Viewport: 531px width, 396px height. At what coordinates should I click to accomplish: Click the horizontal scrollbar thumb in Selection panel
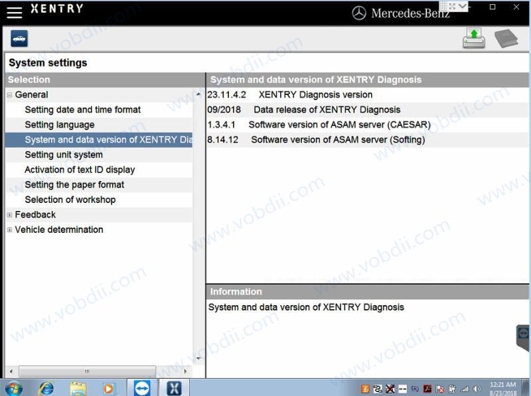click(87, 371)
